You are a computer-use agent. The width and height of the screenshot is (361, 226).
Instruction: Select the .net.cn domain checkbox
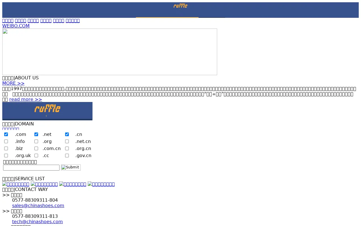[67, 142]
